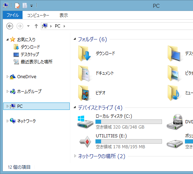
Task: Open dropdown arrow before PC in address bar
Action: tap(51, 26)
